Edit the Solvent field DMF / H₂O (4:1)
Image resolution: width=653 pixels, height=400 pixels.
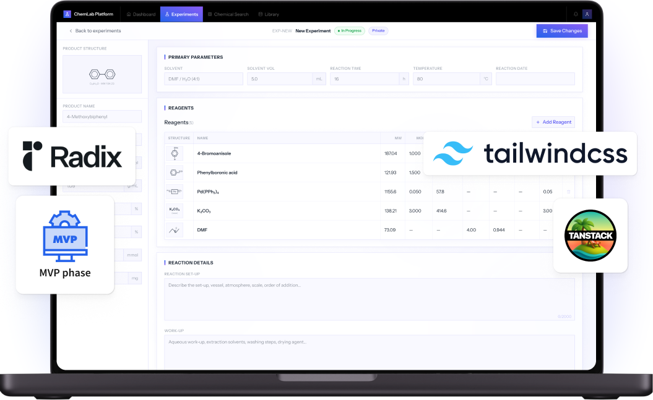pos(204,79)
